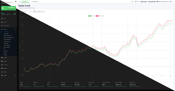Image resolution: width=175 pixels, height=91 pixels.
Task: Click the -$932.10 stat value
Action: (x=132, y=85)
